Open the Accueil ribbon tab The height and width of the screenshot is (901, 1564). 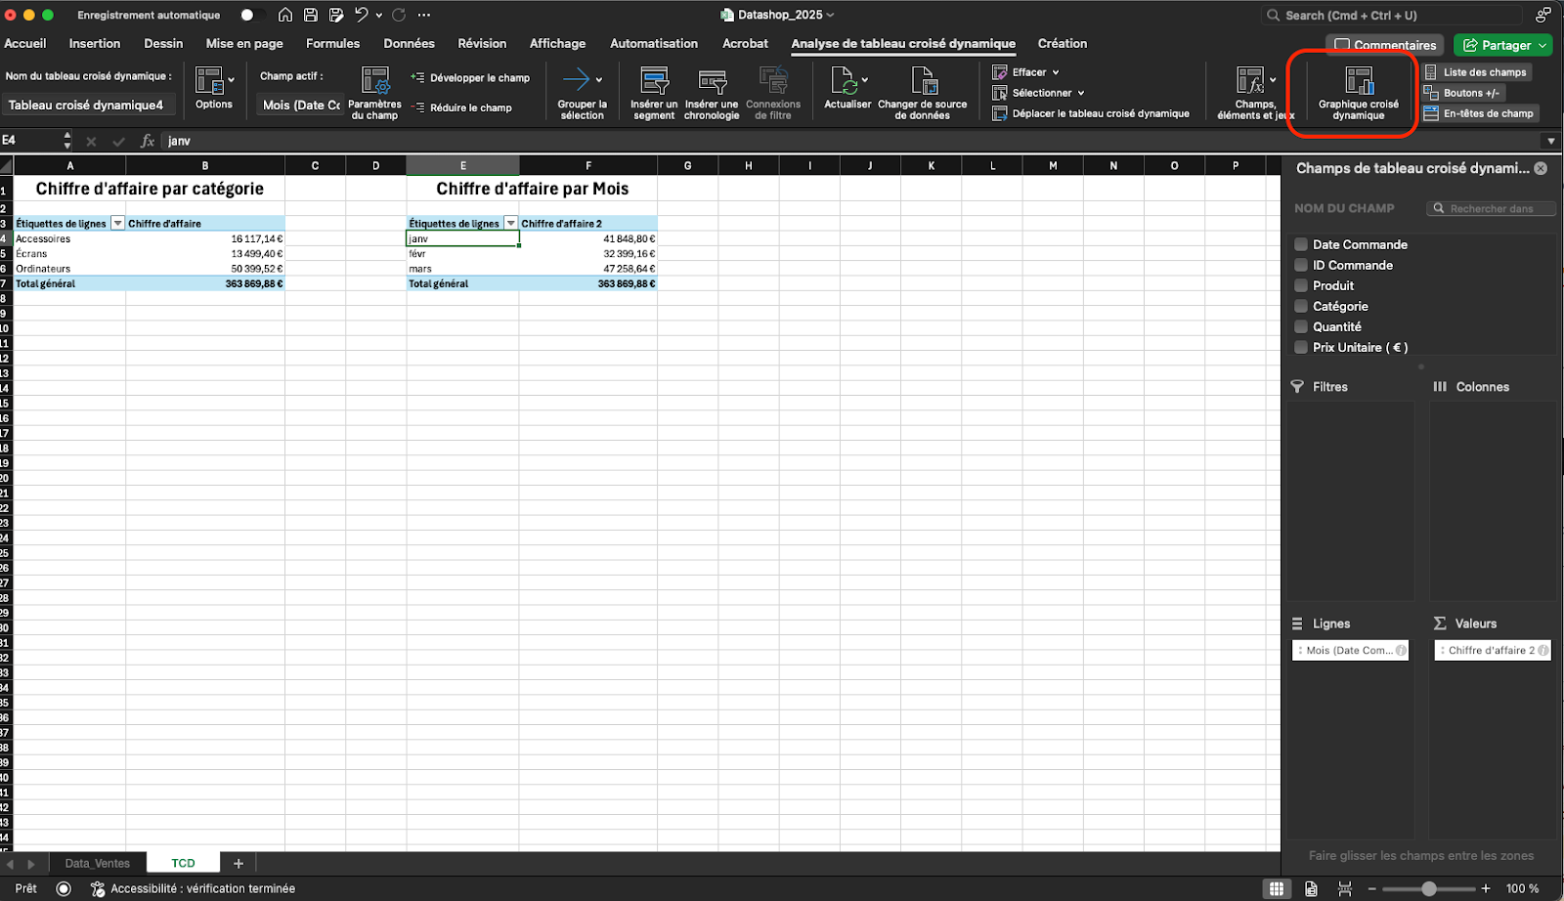tap(25, 43)
